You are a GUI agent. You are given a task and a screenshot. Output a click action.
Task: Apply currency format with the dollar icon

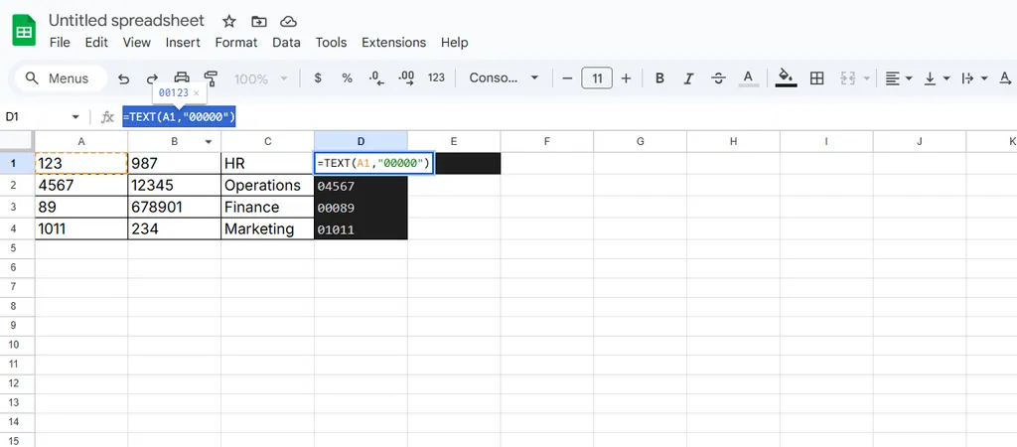pyautogui.click(x=318, y=78)
